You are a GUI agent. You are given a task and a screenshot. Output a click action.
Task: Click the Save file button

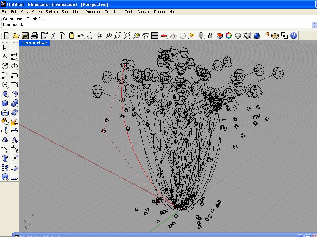point(25,36)
